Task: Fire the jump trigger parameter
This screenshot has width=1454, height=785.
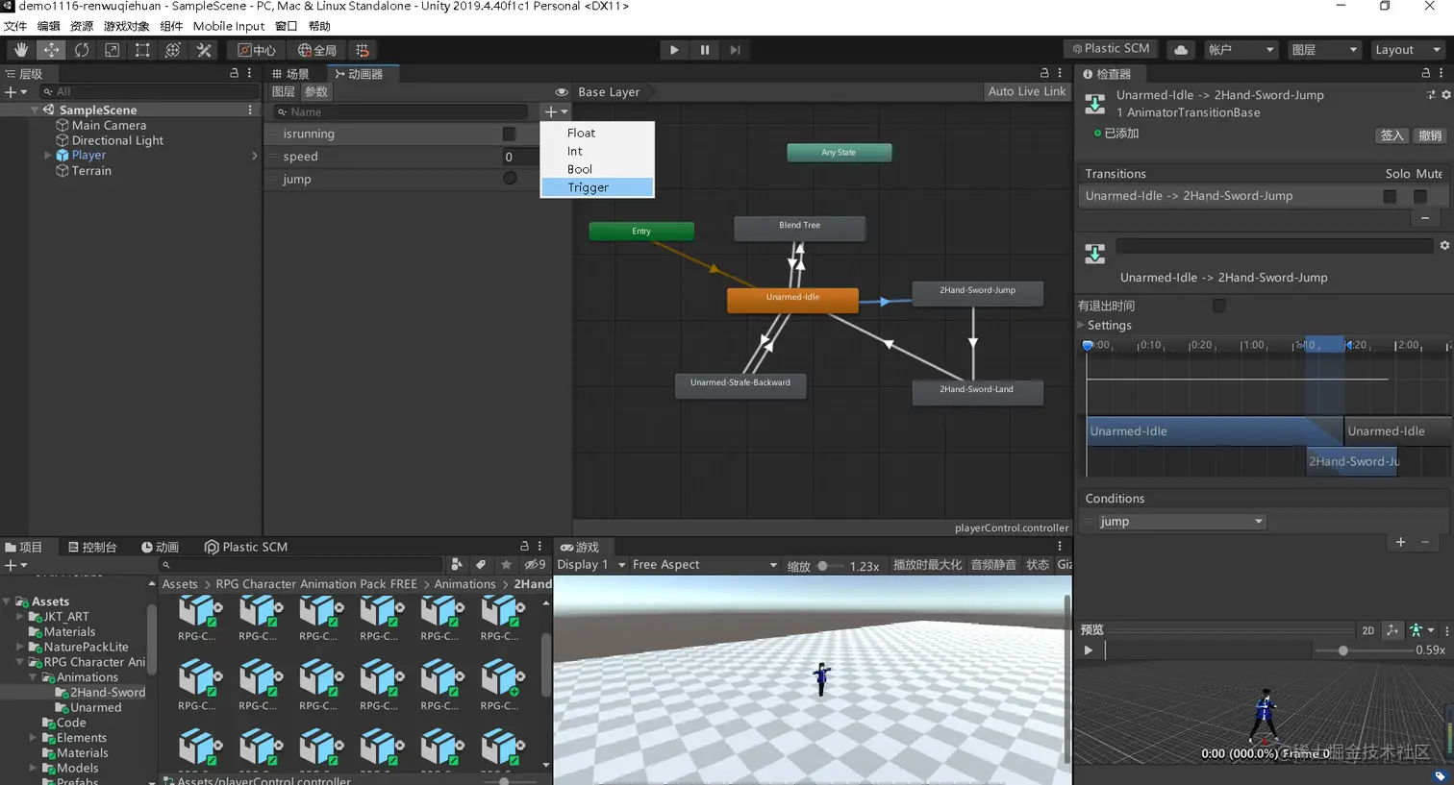Action: point(510,179)
